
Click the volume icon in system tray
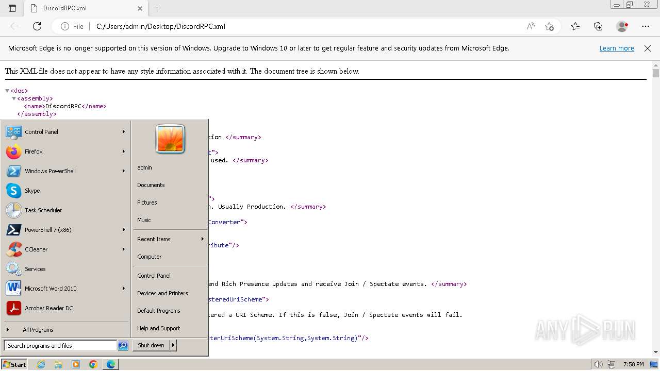pos(599,364)
